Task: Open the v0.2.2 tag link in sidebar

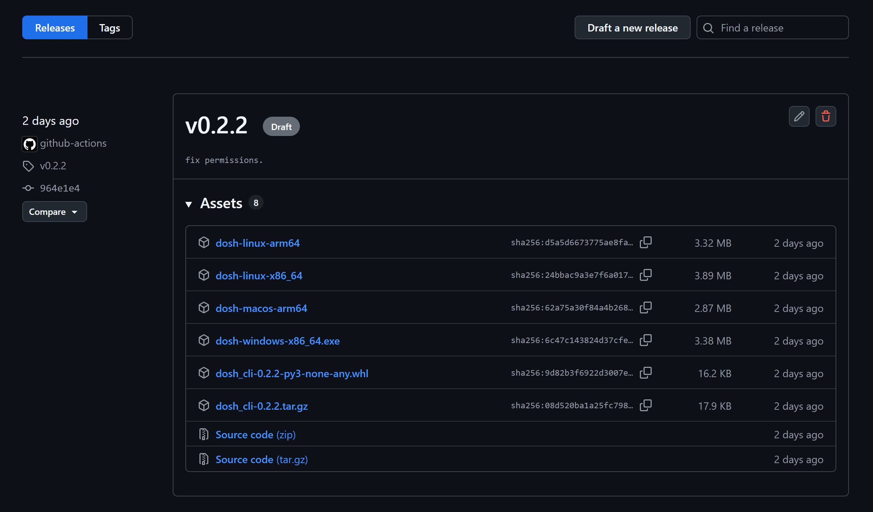Action: 53,166
